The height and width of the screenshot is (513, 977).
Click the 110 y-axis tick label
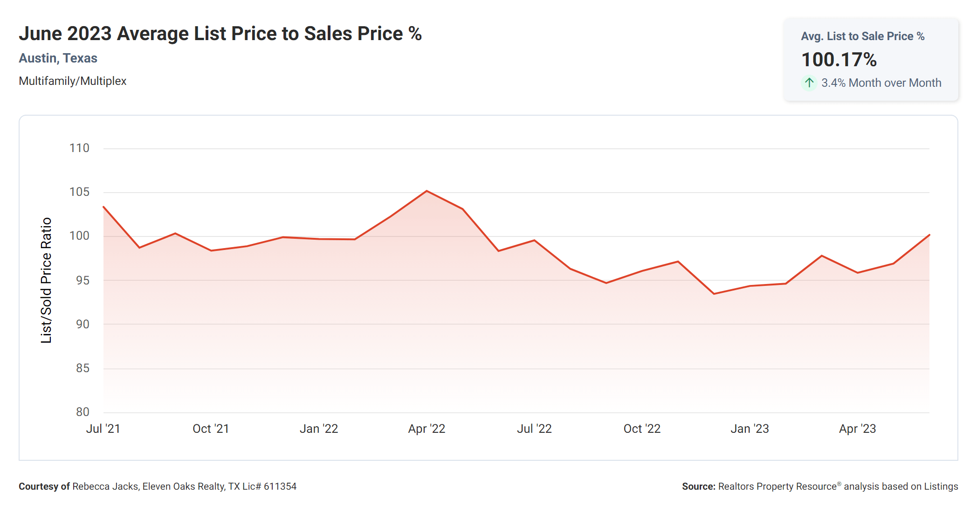point(79,148)
